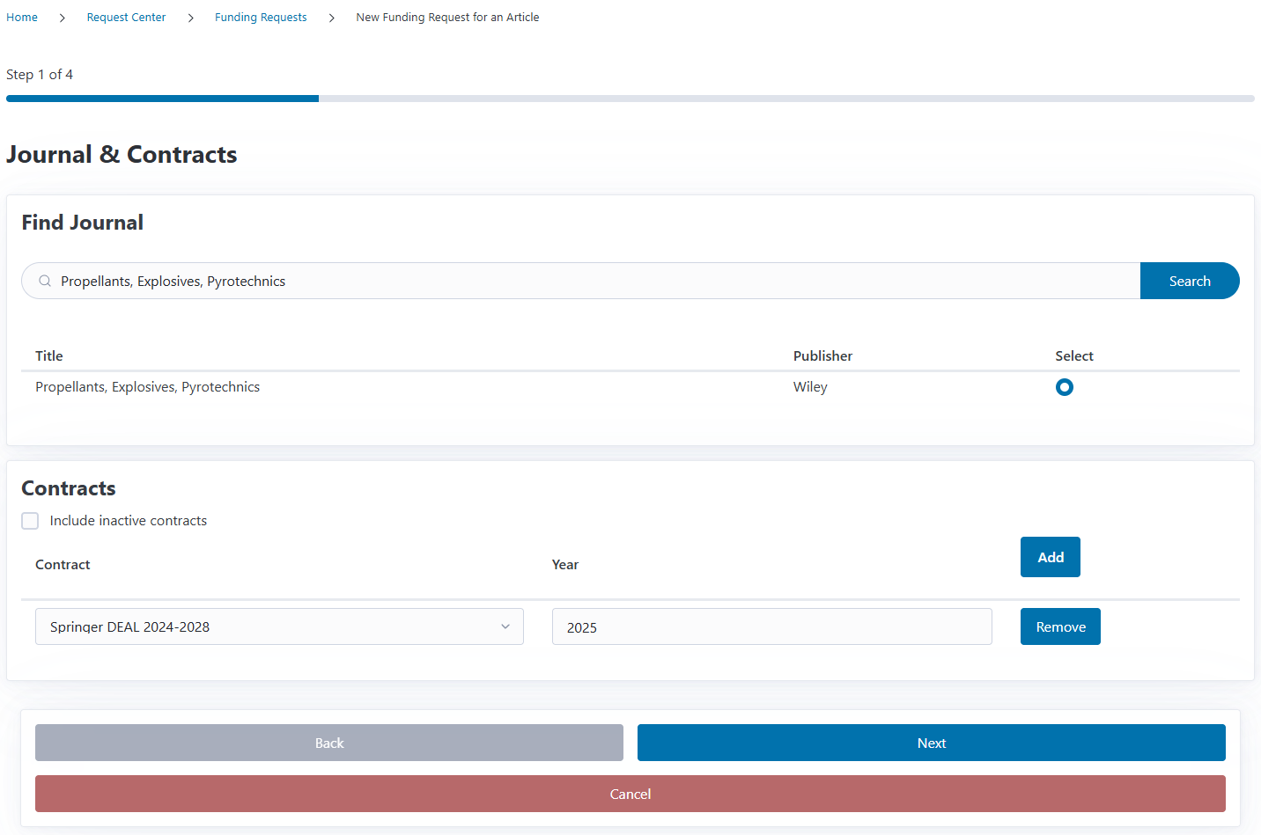Open the Funding Requests breadcrumb link
Viewport: 1261px width, 835px height.
pos(261,18)
